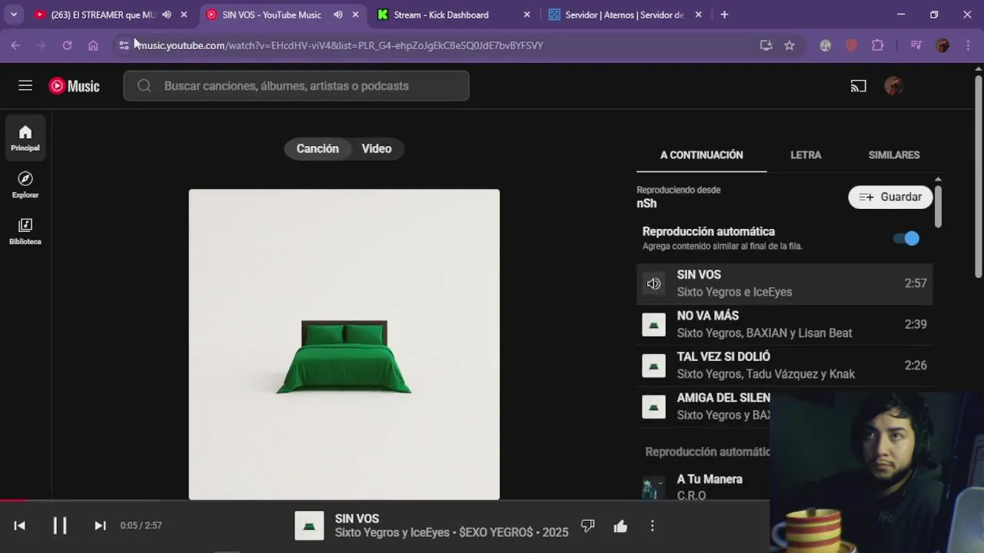
Task: Play NO VA MÁS from the queue
Action: click(785, 325)
